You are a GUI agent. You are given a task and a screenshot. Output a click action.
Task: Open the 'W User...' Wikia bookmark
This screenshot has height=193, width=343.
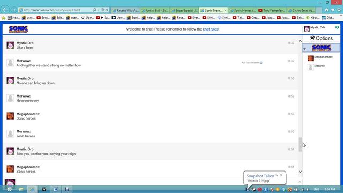(87, 18)
